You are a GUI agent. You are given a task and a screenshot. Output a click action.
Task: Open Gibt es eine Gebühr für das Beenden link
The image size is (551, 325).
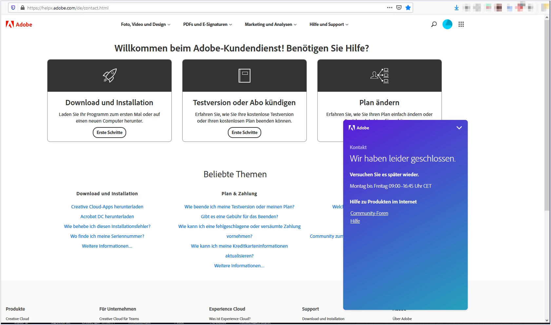[239, 217]
